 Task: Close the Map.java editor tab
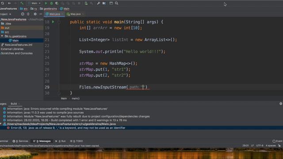coord(83,14)
